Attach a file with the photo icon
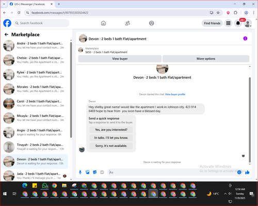258x206 pixels. pos(88,172)
